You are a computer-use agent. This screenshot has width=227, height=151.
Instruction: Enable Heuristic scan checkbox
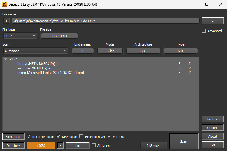click(x=81, y=137)
